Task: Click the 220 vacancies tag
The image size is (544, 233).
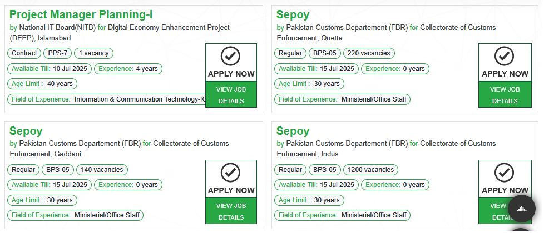Action: point(369,53)
